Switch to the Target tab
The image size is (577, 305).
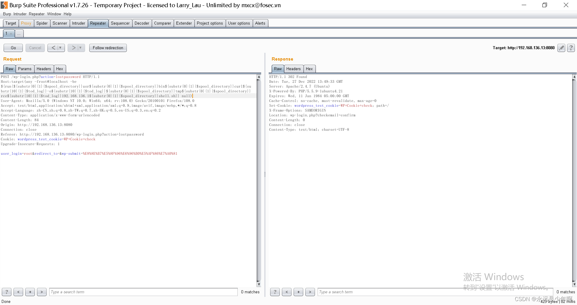click(11, 23)
